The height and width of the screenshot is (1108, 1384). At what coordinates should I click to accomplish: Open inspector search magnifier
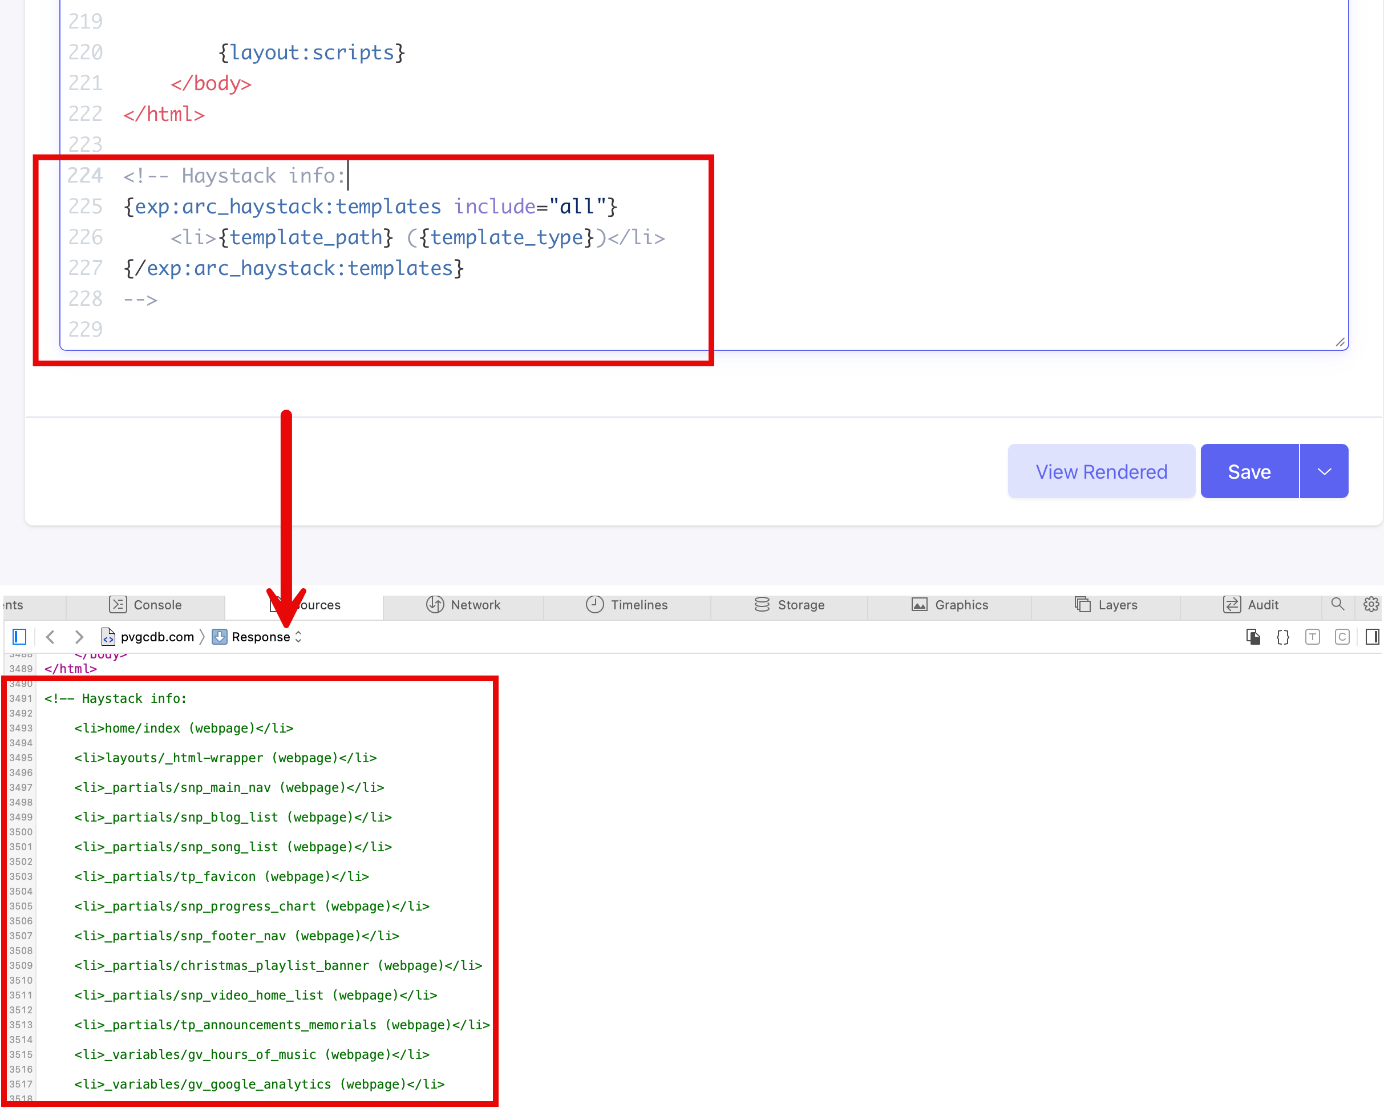(1337, 604)
